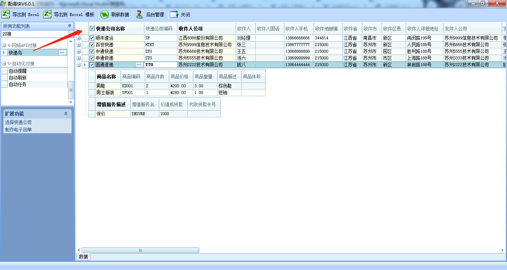Click the ellipsis button in the 圆通速递 cell
Screen dimensions: 507x270
coord(139,65)
